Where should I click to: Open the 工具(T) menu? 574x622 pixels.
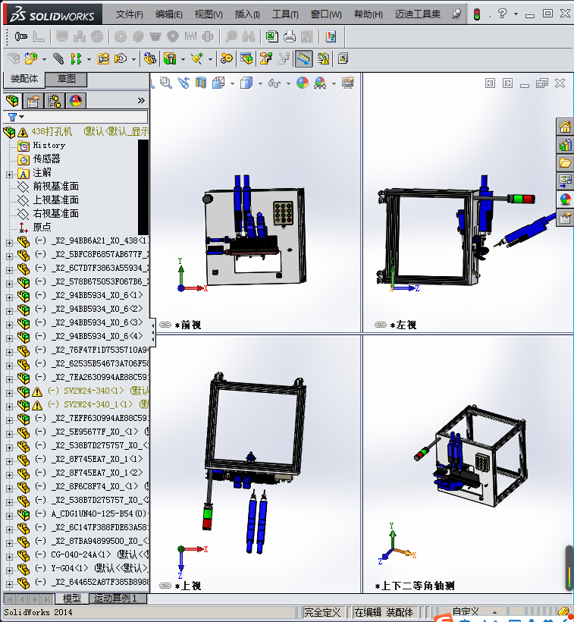[x=285, y=14]
